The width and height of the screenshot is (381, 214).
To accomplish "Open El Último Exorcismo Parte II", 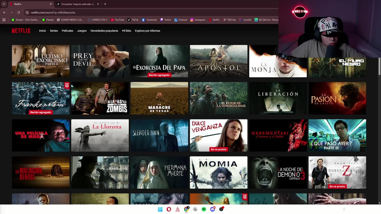I will coord(40,61).
